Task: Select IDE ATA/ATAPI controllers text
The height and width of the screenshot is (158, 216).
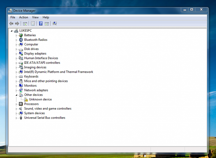Action: (x=42, y=63)
